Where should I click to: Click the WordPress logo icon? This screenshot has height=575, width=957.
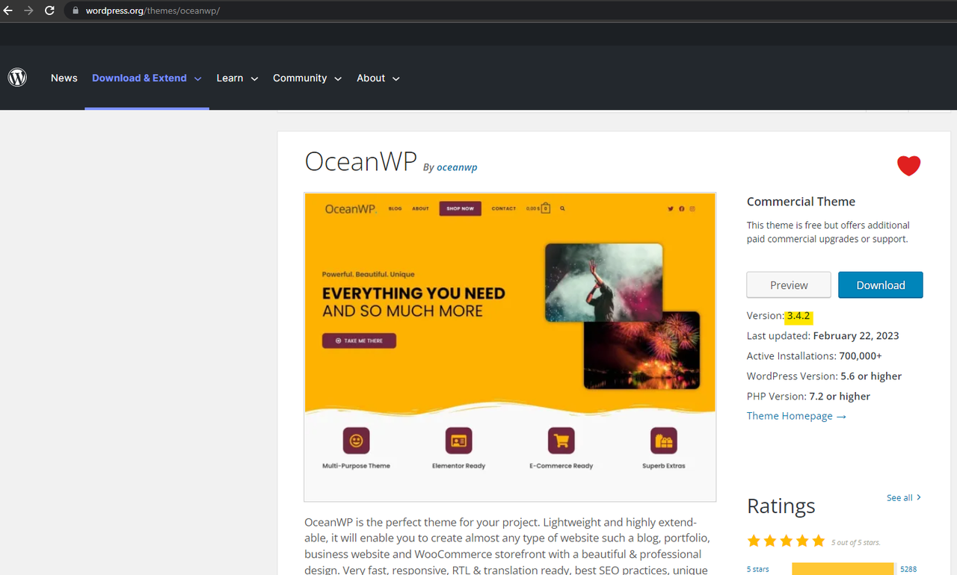17,78
